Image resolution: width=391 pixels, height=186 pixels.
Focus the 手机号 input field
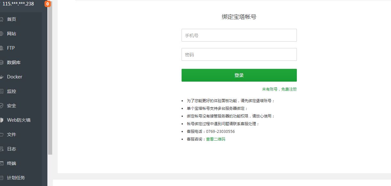(x=239, y=35)
